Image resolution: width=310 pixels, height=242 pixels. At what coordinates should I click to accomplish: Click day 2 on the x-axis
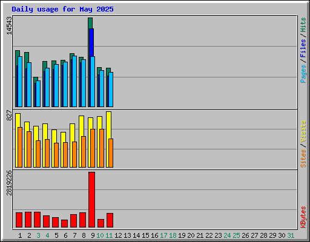click(x=29, y=235)
